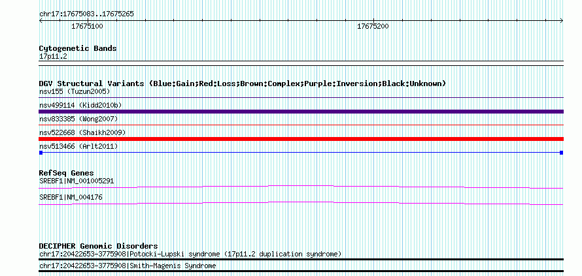Image resolution: width=582 pixels, height=276 pixels.
Task: Click the left arrow of the ruler
Action: point(41,21)
